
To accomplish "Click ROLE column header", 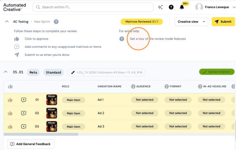I will click(x=66, y=86).
